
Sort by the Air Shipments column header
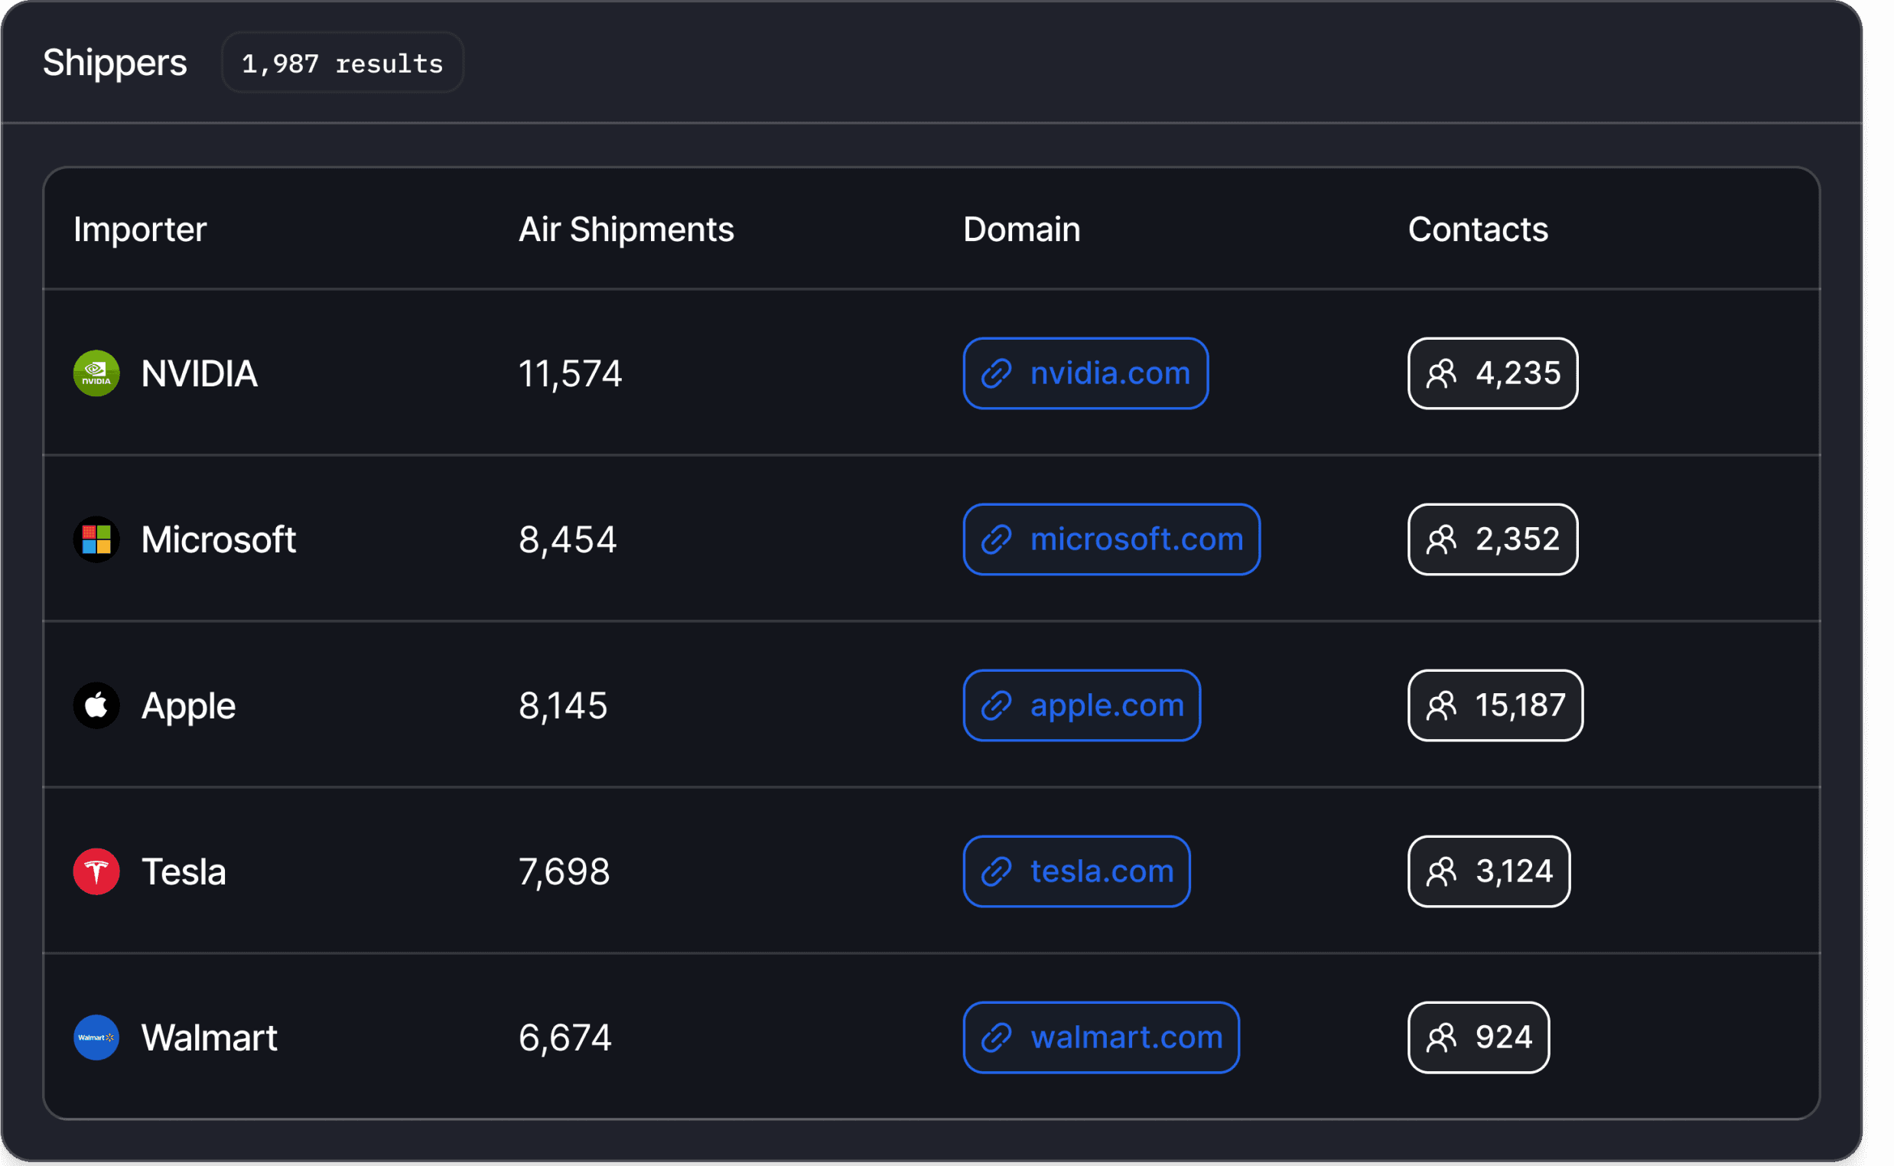tap(626, 229)
